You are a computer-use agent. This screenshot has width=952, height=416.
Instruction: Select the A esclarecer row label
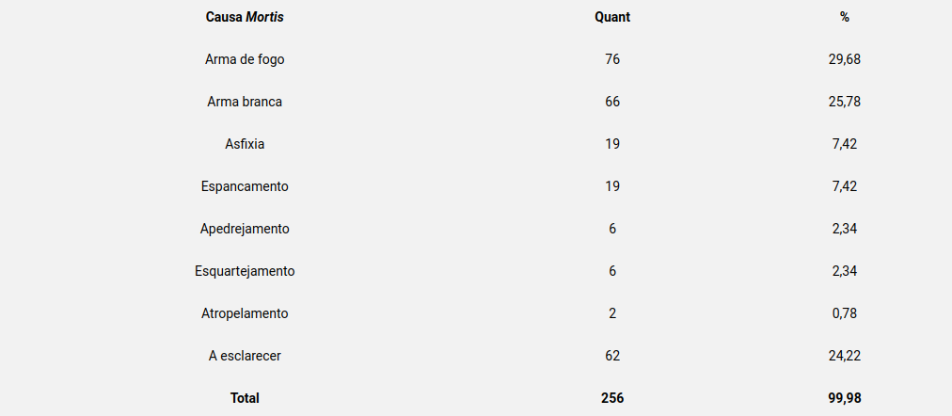245,356
